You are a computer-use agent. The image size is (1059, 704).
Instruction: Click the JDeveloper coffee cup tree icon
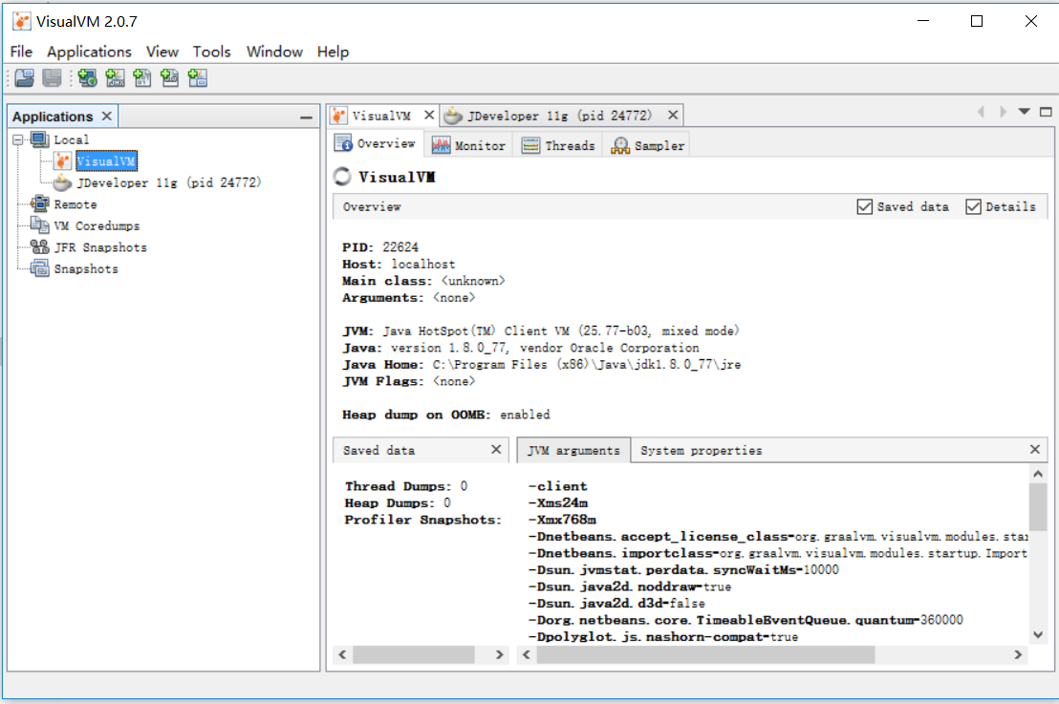tap(63, 182)
